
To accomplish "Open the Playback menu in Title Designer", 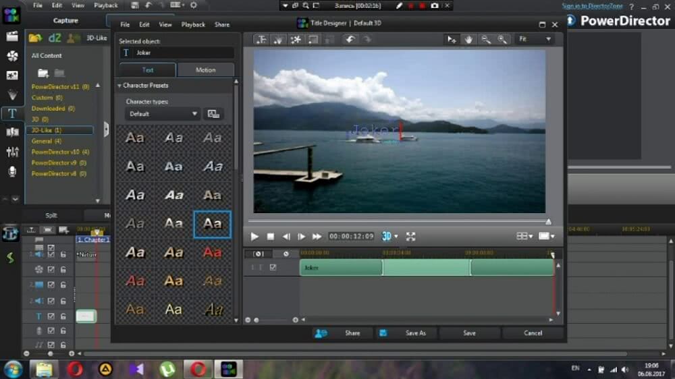I will click(x=193, y=24).
